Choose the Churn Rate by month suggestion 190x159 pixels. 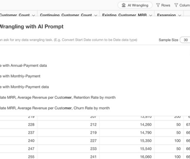tap(55, 108)
